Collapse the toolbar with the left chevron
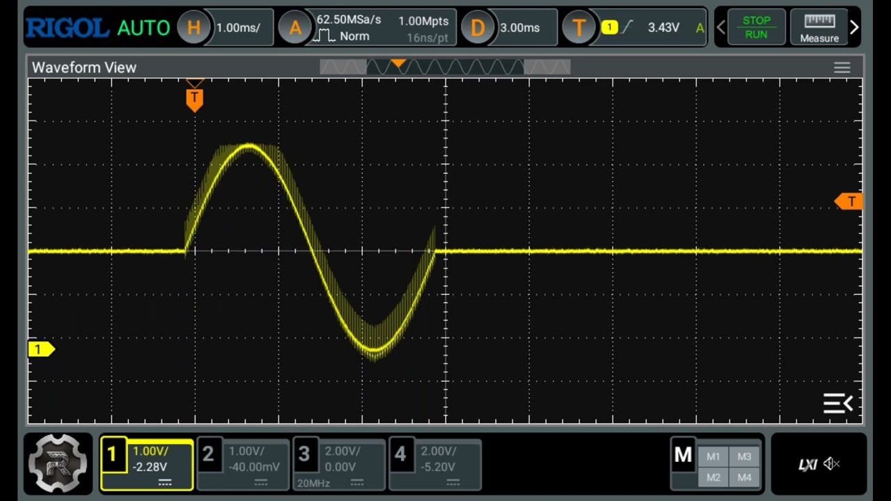This screenshot has width=891, height=501. (721, 27)
